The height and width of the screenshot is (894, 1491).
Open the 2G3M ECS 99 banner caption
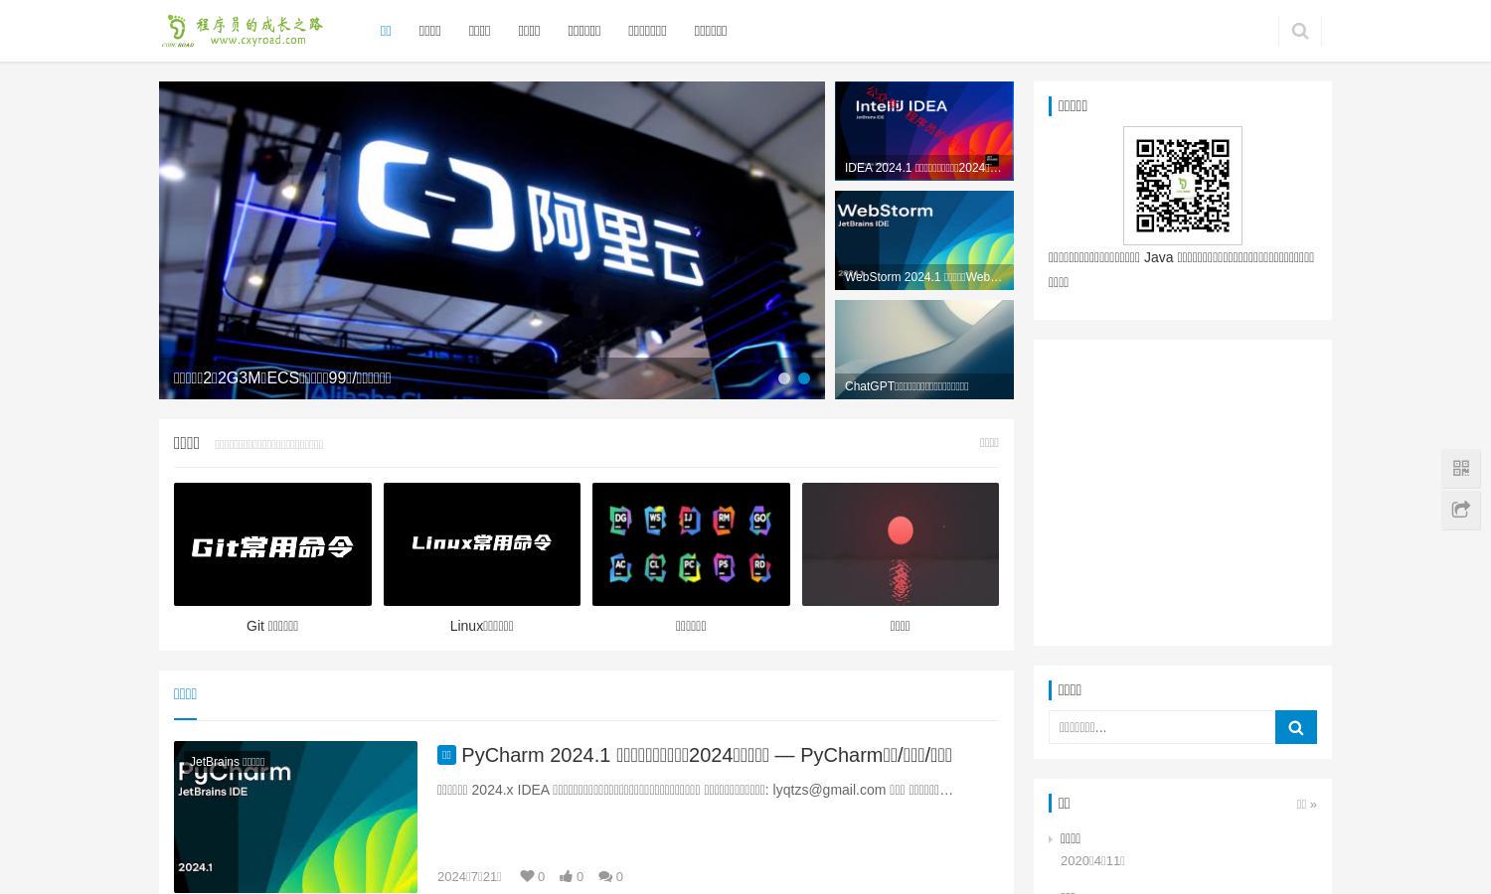click(x=282, y=377)
